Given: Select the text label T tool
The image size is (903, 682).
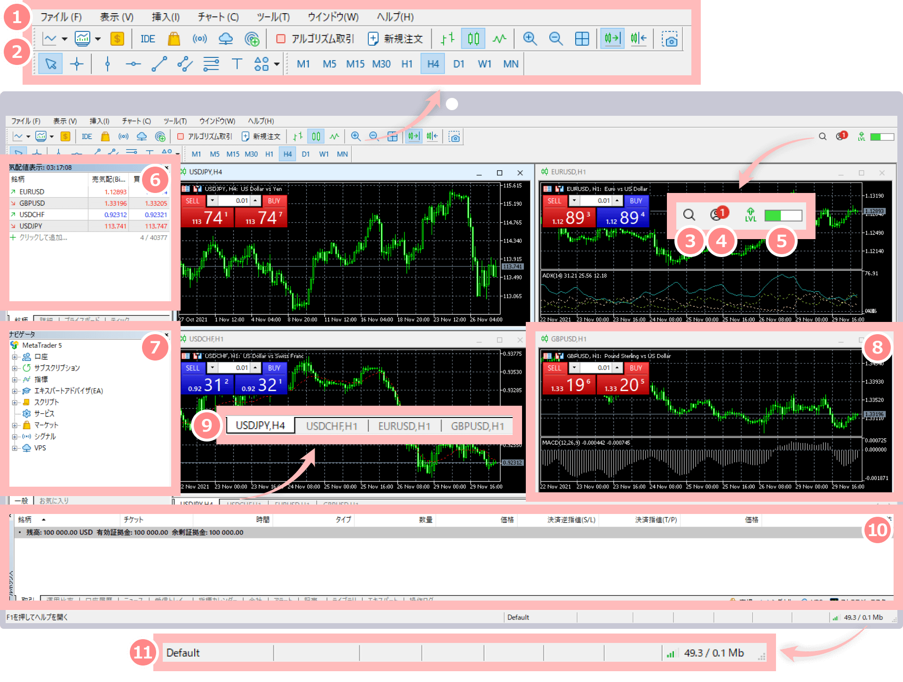Looking at the screenshot, I should tap(237, 64).
